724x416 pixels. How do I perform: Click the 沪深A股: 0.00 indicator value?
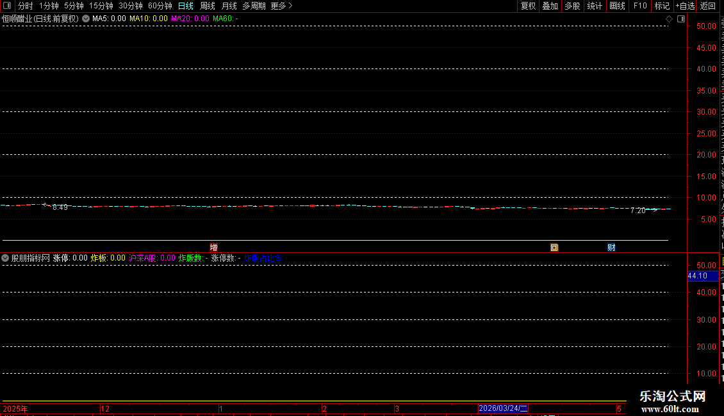point(152,259)
